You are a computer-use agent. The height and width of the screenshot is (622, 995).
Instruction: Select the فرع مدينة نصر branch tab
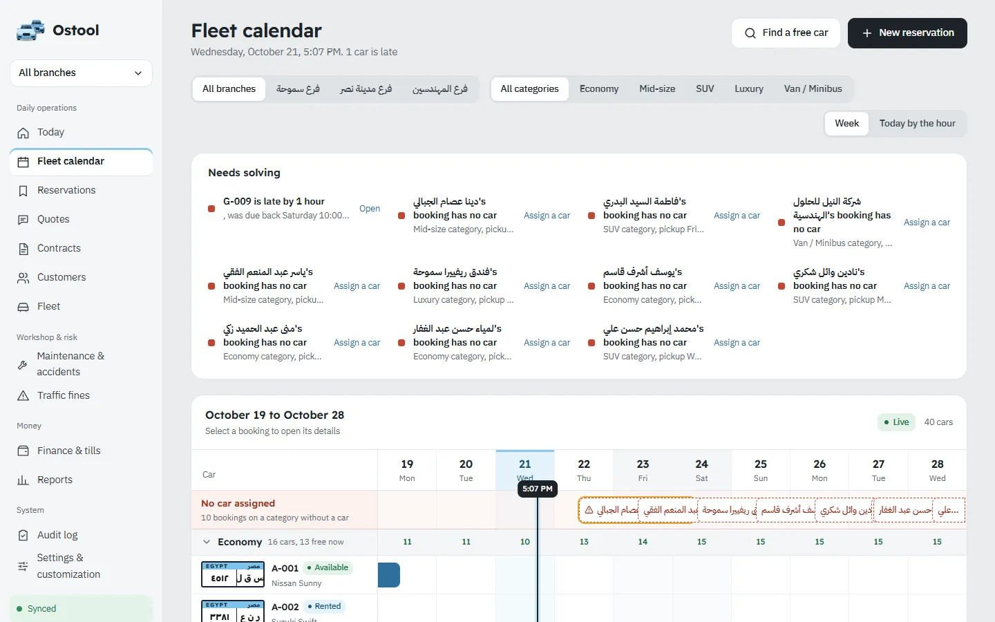tap(366, 89)
